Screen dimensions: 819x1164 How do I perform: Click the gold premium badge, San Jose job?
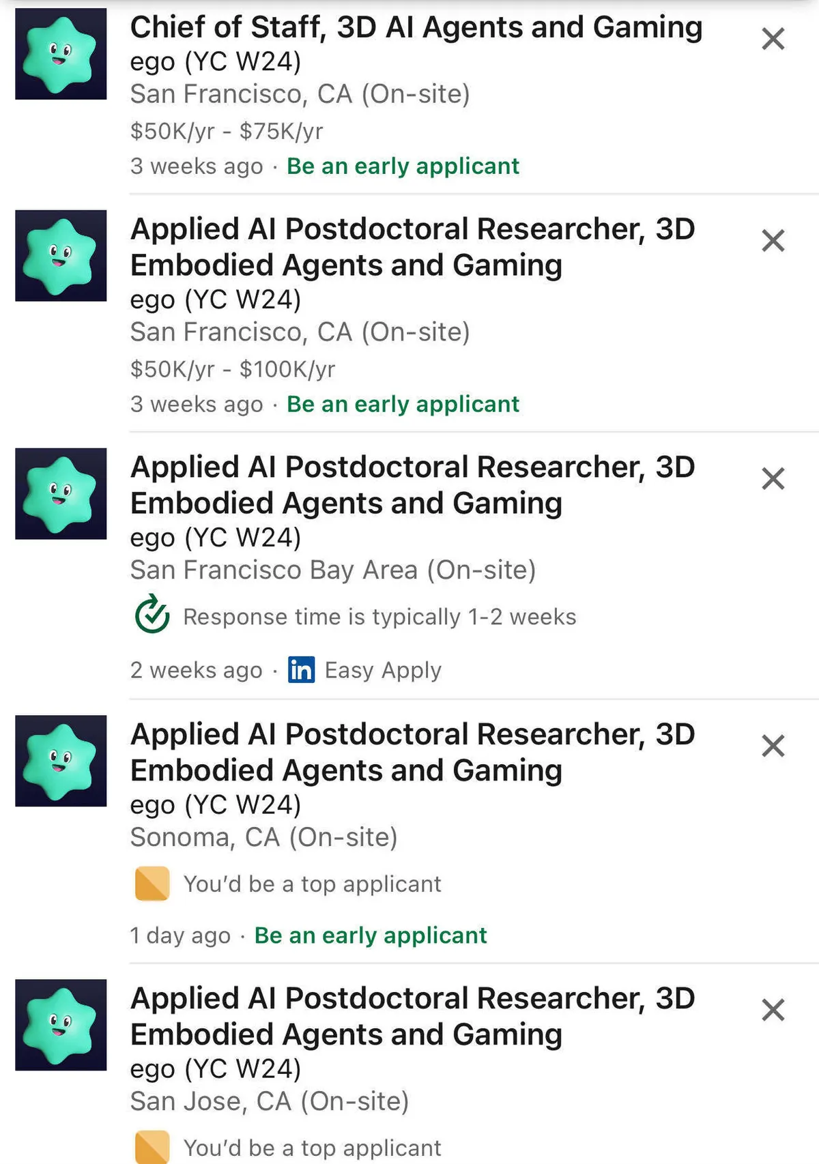click(x=152, y=1147)
